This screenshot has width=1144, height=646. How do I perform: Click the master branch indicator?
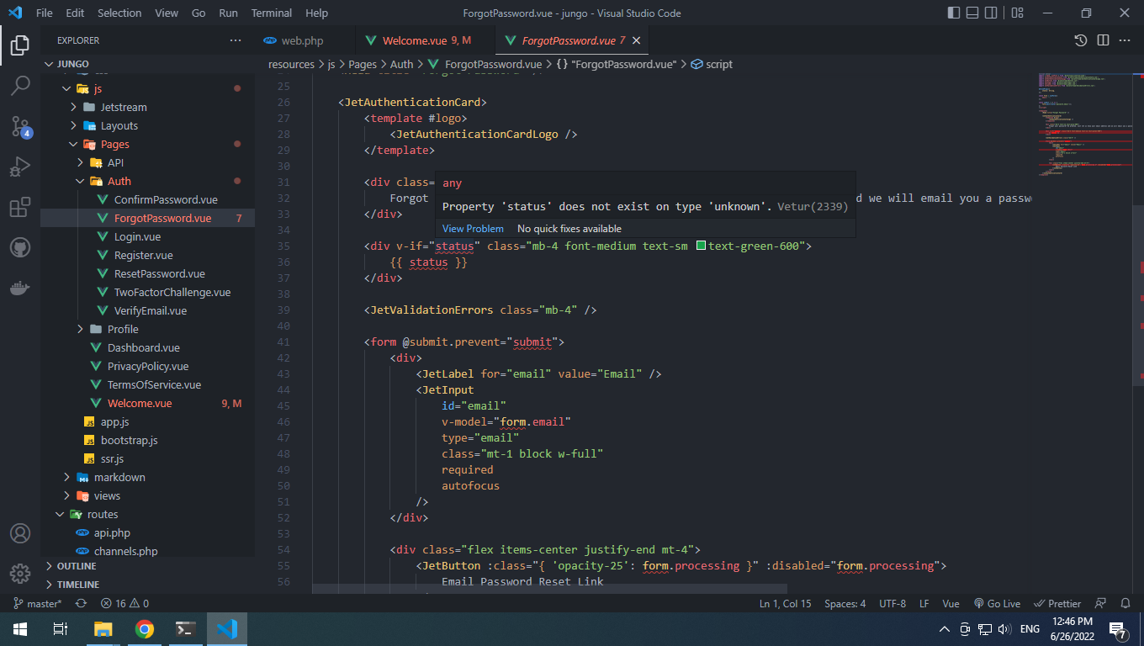(x=37, y=603)
